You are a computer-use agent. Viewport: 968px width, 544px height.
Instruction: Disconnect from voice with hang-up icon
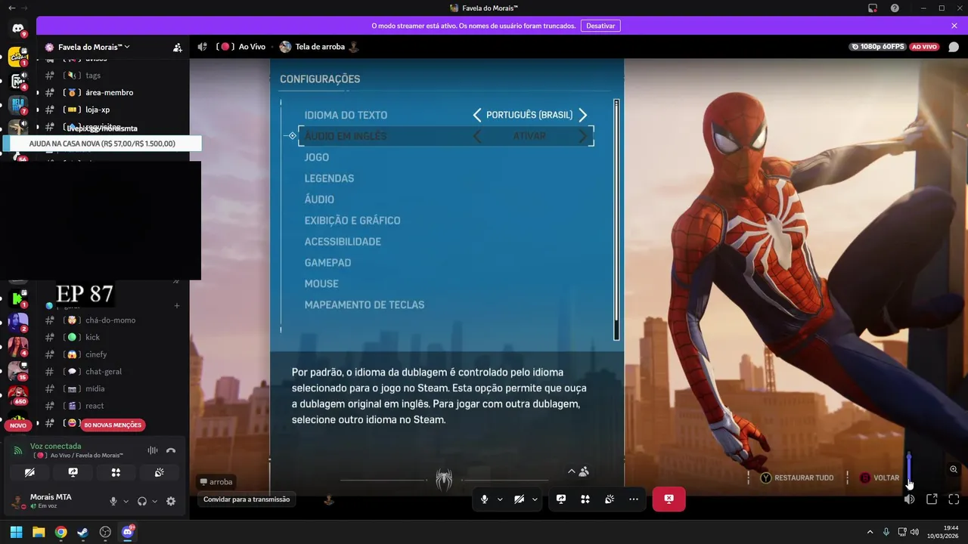coord(171,450)
